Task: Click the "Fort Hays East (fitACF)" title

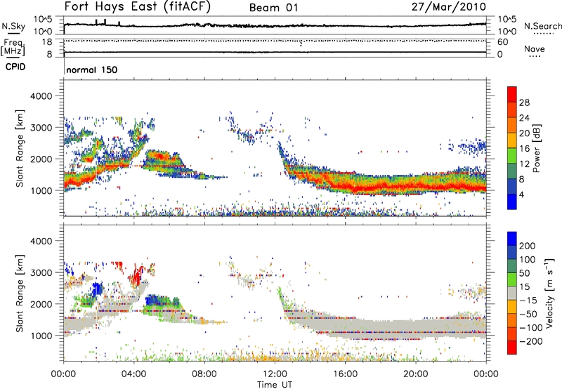Action: [x=138, y=7]
